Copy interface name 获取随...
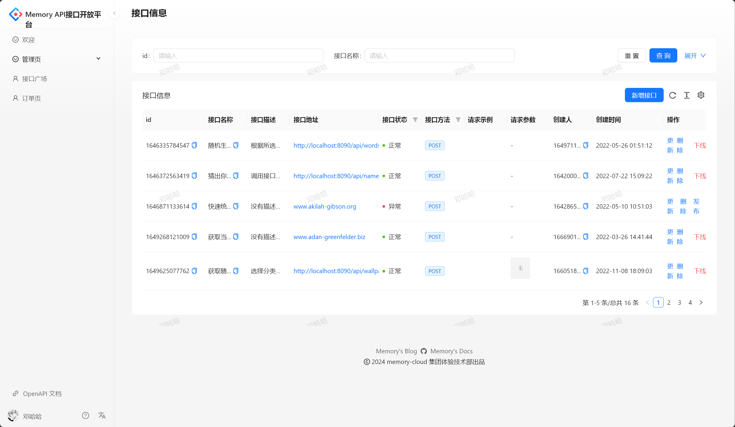Viewport: 735px width, 427px height. (x=236, y=271)
